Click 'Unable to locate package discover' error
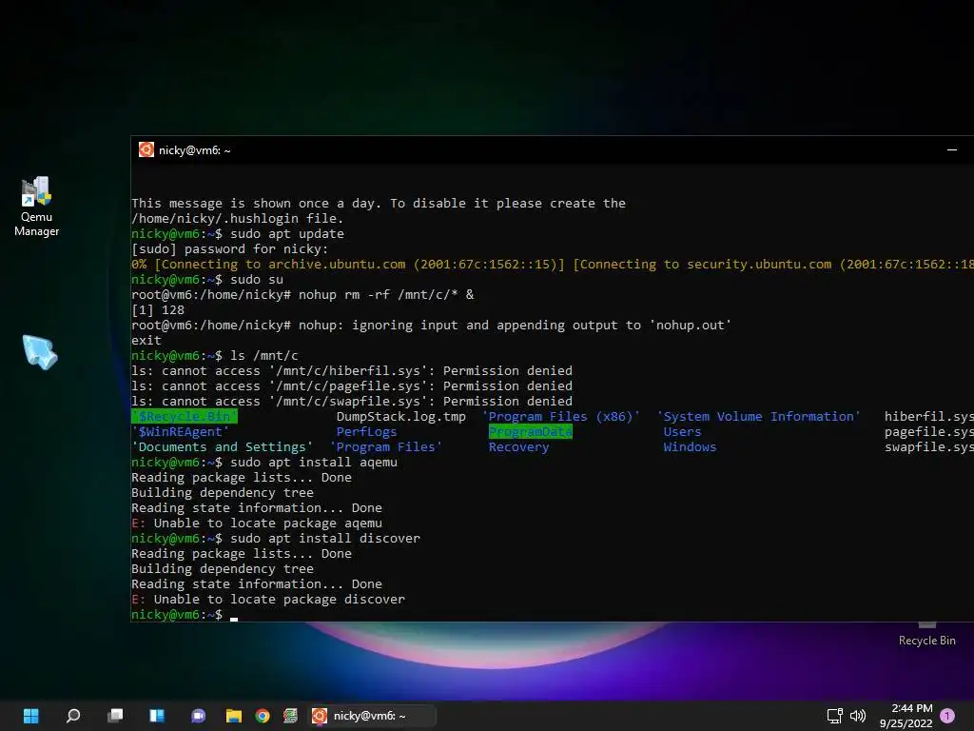This screenshot has width=974, height=731. 280,600
